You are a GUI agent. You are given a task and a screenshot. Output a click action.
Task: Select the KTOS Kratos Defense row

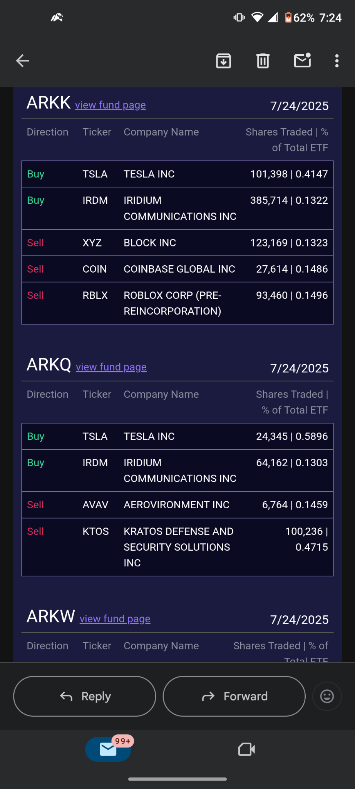point(177,547)
